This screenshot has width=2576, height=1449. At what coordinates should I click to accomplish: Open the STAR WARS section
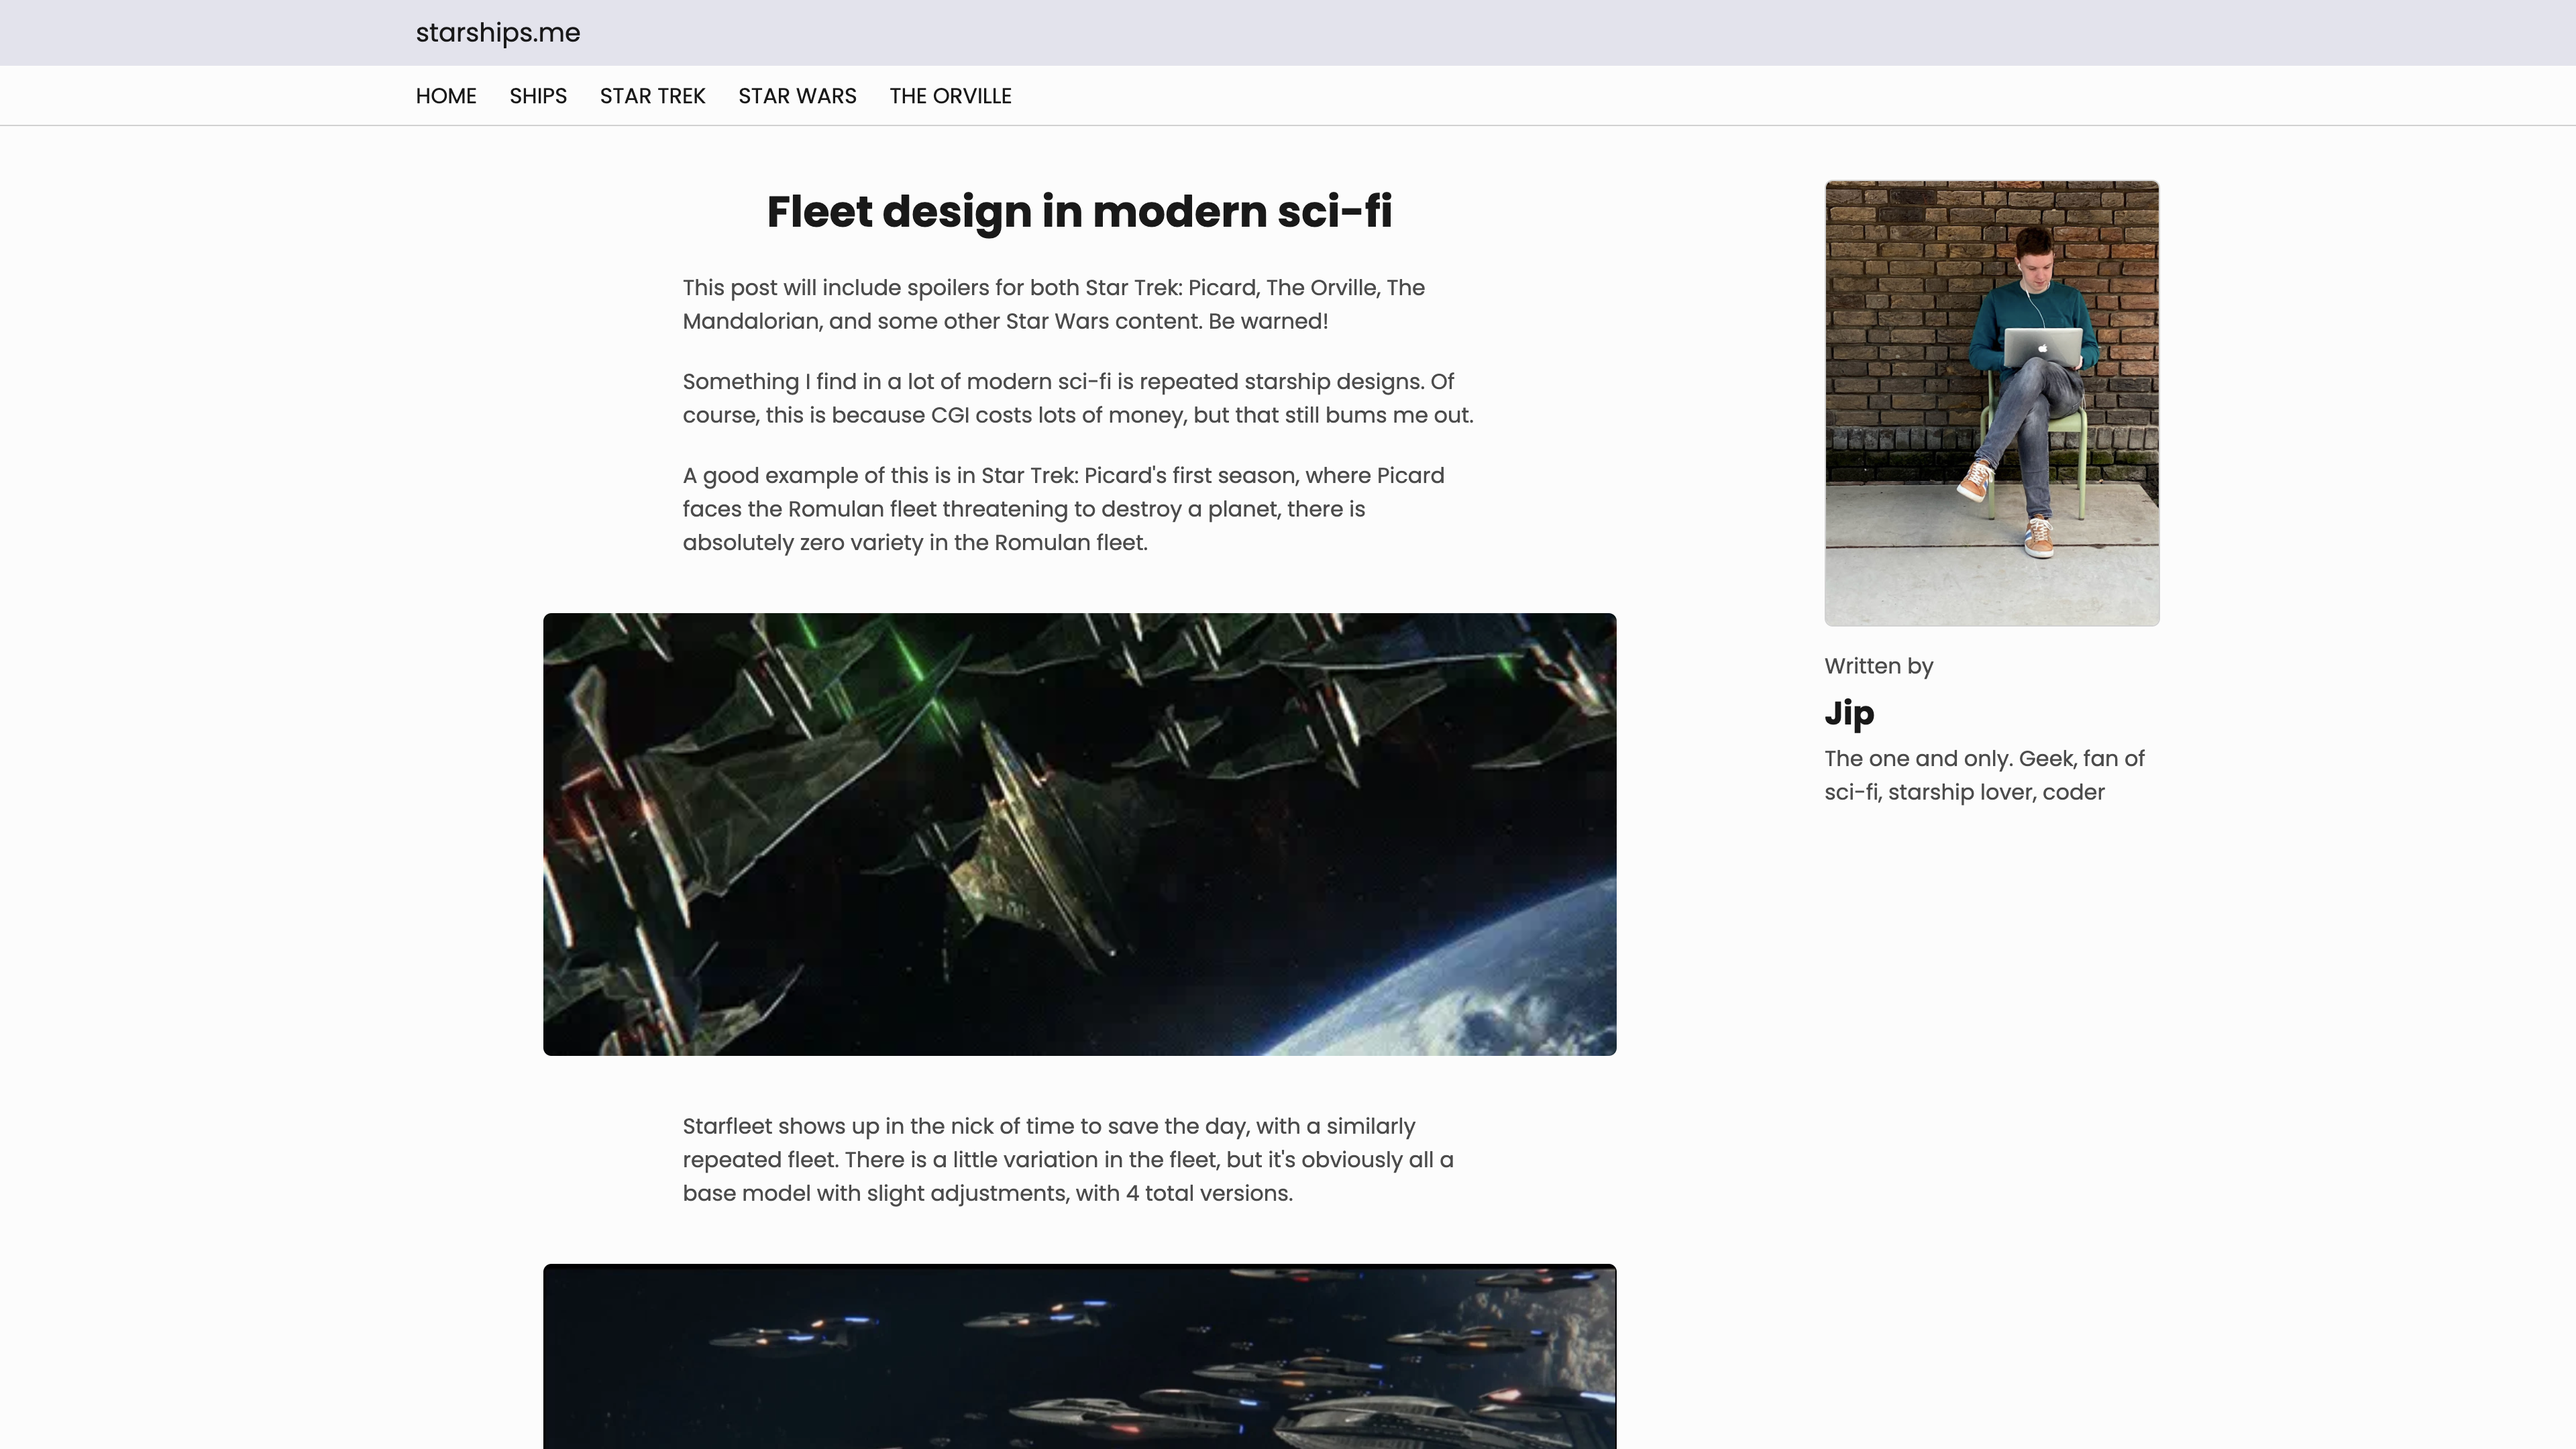point(797,96)
